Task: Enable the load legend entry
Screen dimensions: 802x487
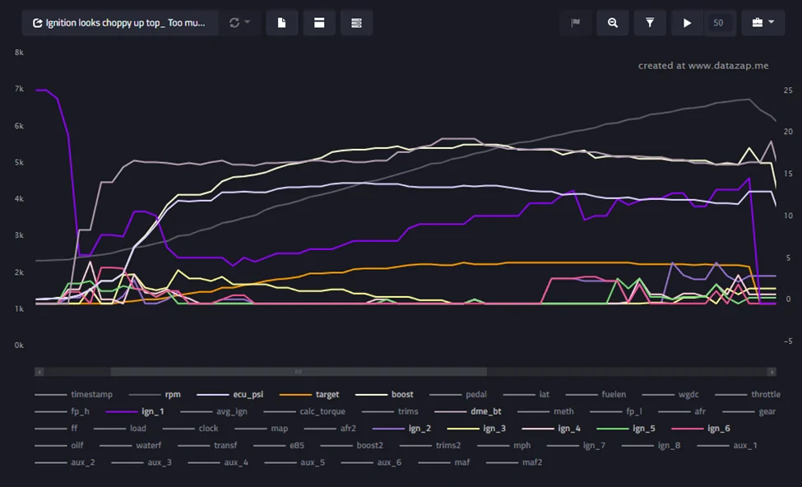Action: coord(120,428)
